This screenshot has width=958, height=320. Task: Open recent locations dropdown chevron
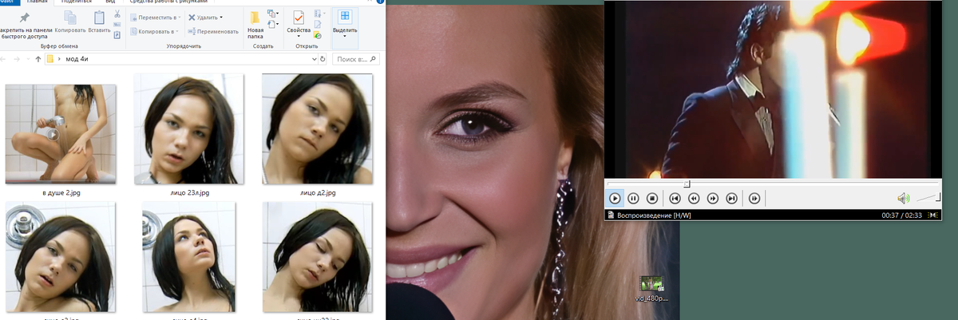coord(27,59)
